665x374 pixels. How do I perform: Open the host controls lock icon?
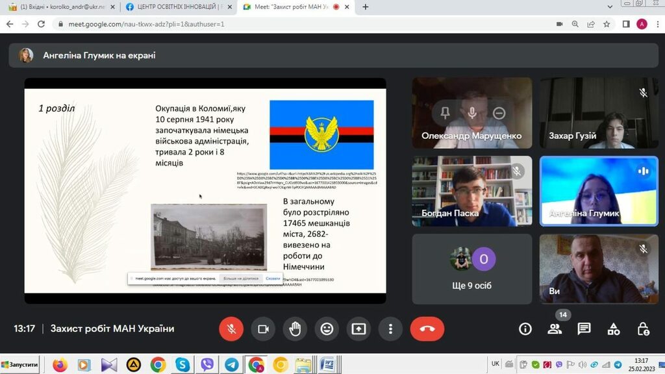[x=643, y=329]
